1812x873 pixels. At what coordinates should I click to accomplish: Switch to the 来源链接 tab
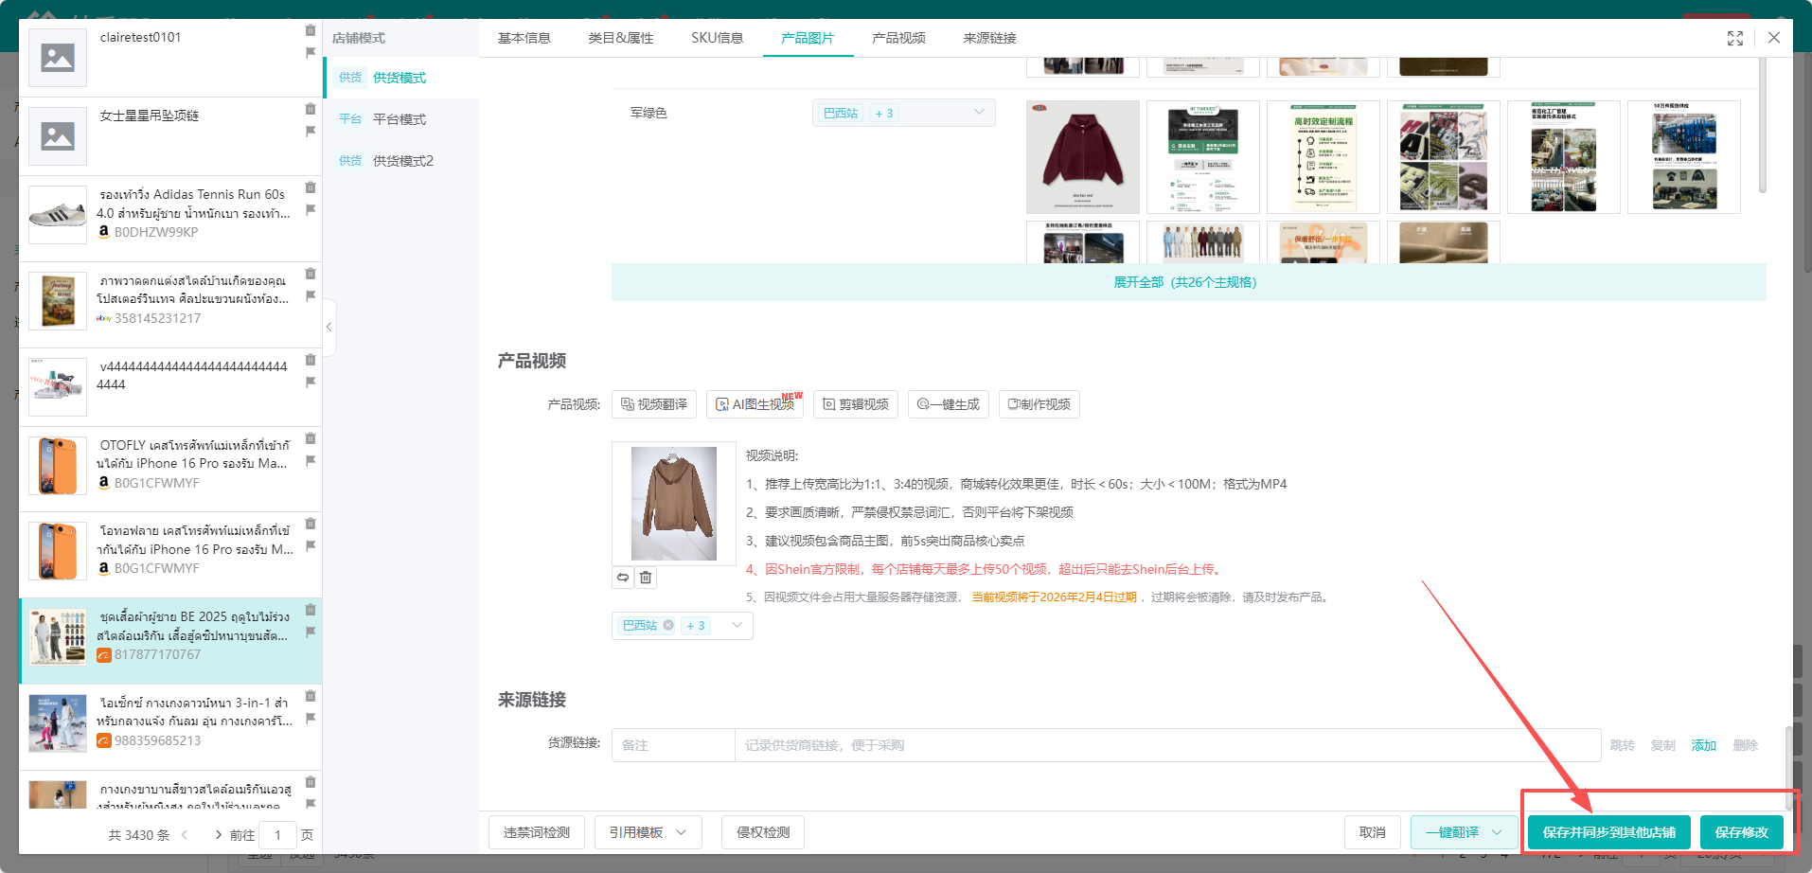click(989, 38)
